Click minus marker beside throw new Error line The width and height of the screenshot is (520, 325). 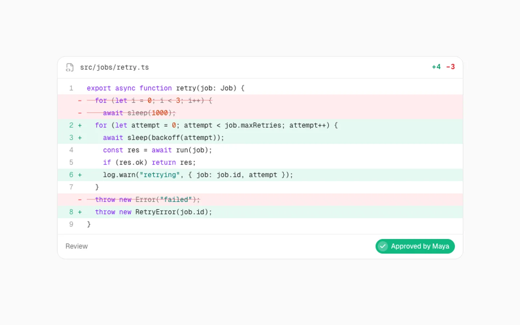pyautogui.click(x=80, y=199)
